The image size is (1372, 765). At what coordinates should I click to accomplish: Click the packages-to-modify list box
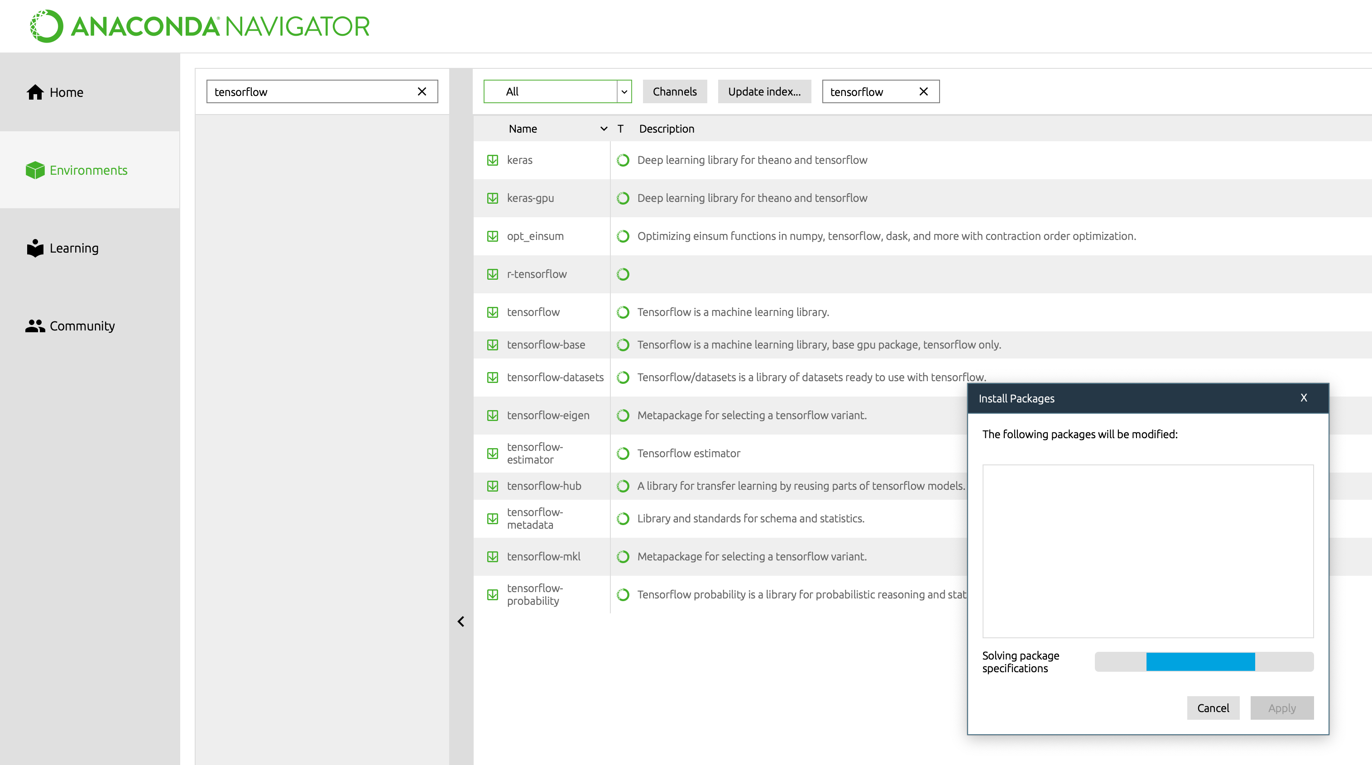coord(1148,551)
